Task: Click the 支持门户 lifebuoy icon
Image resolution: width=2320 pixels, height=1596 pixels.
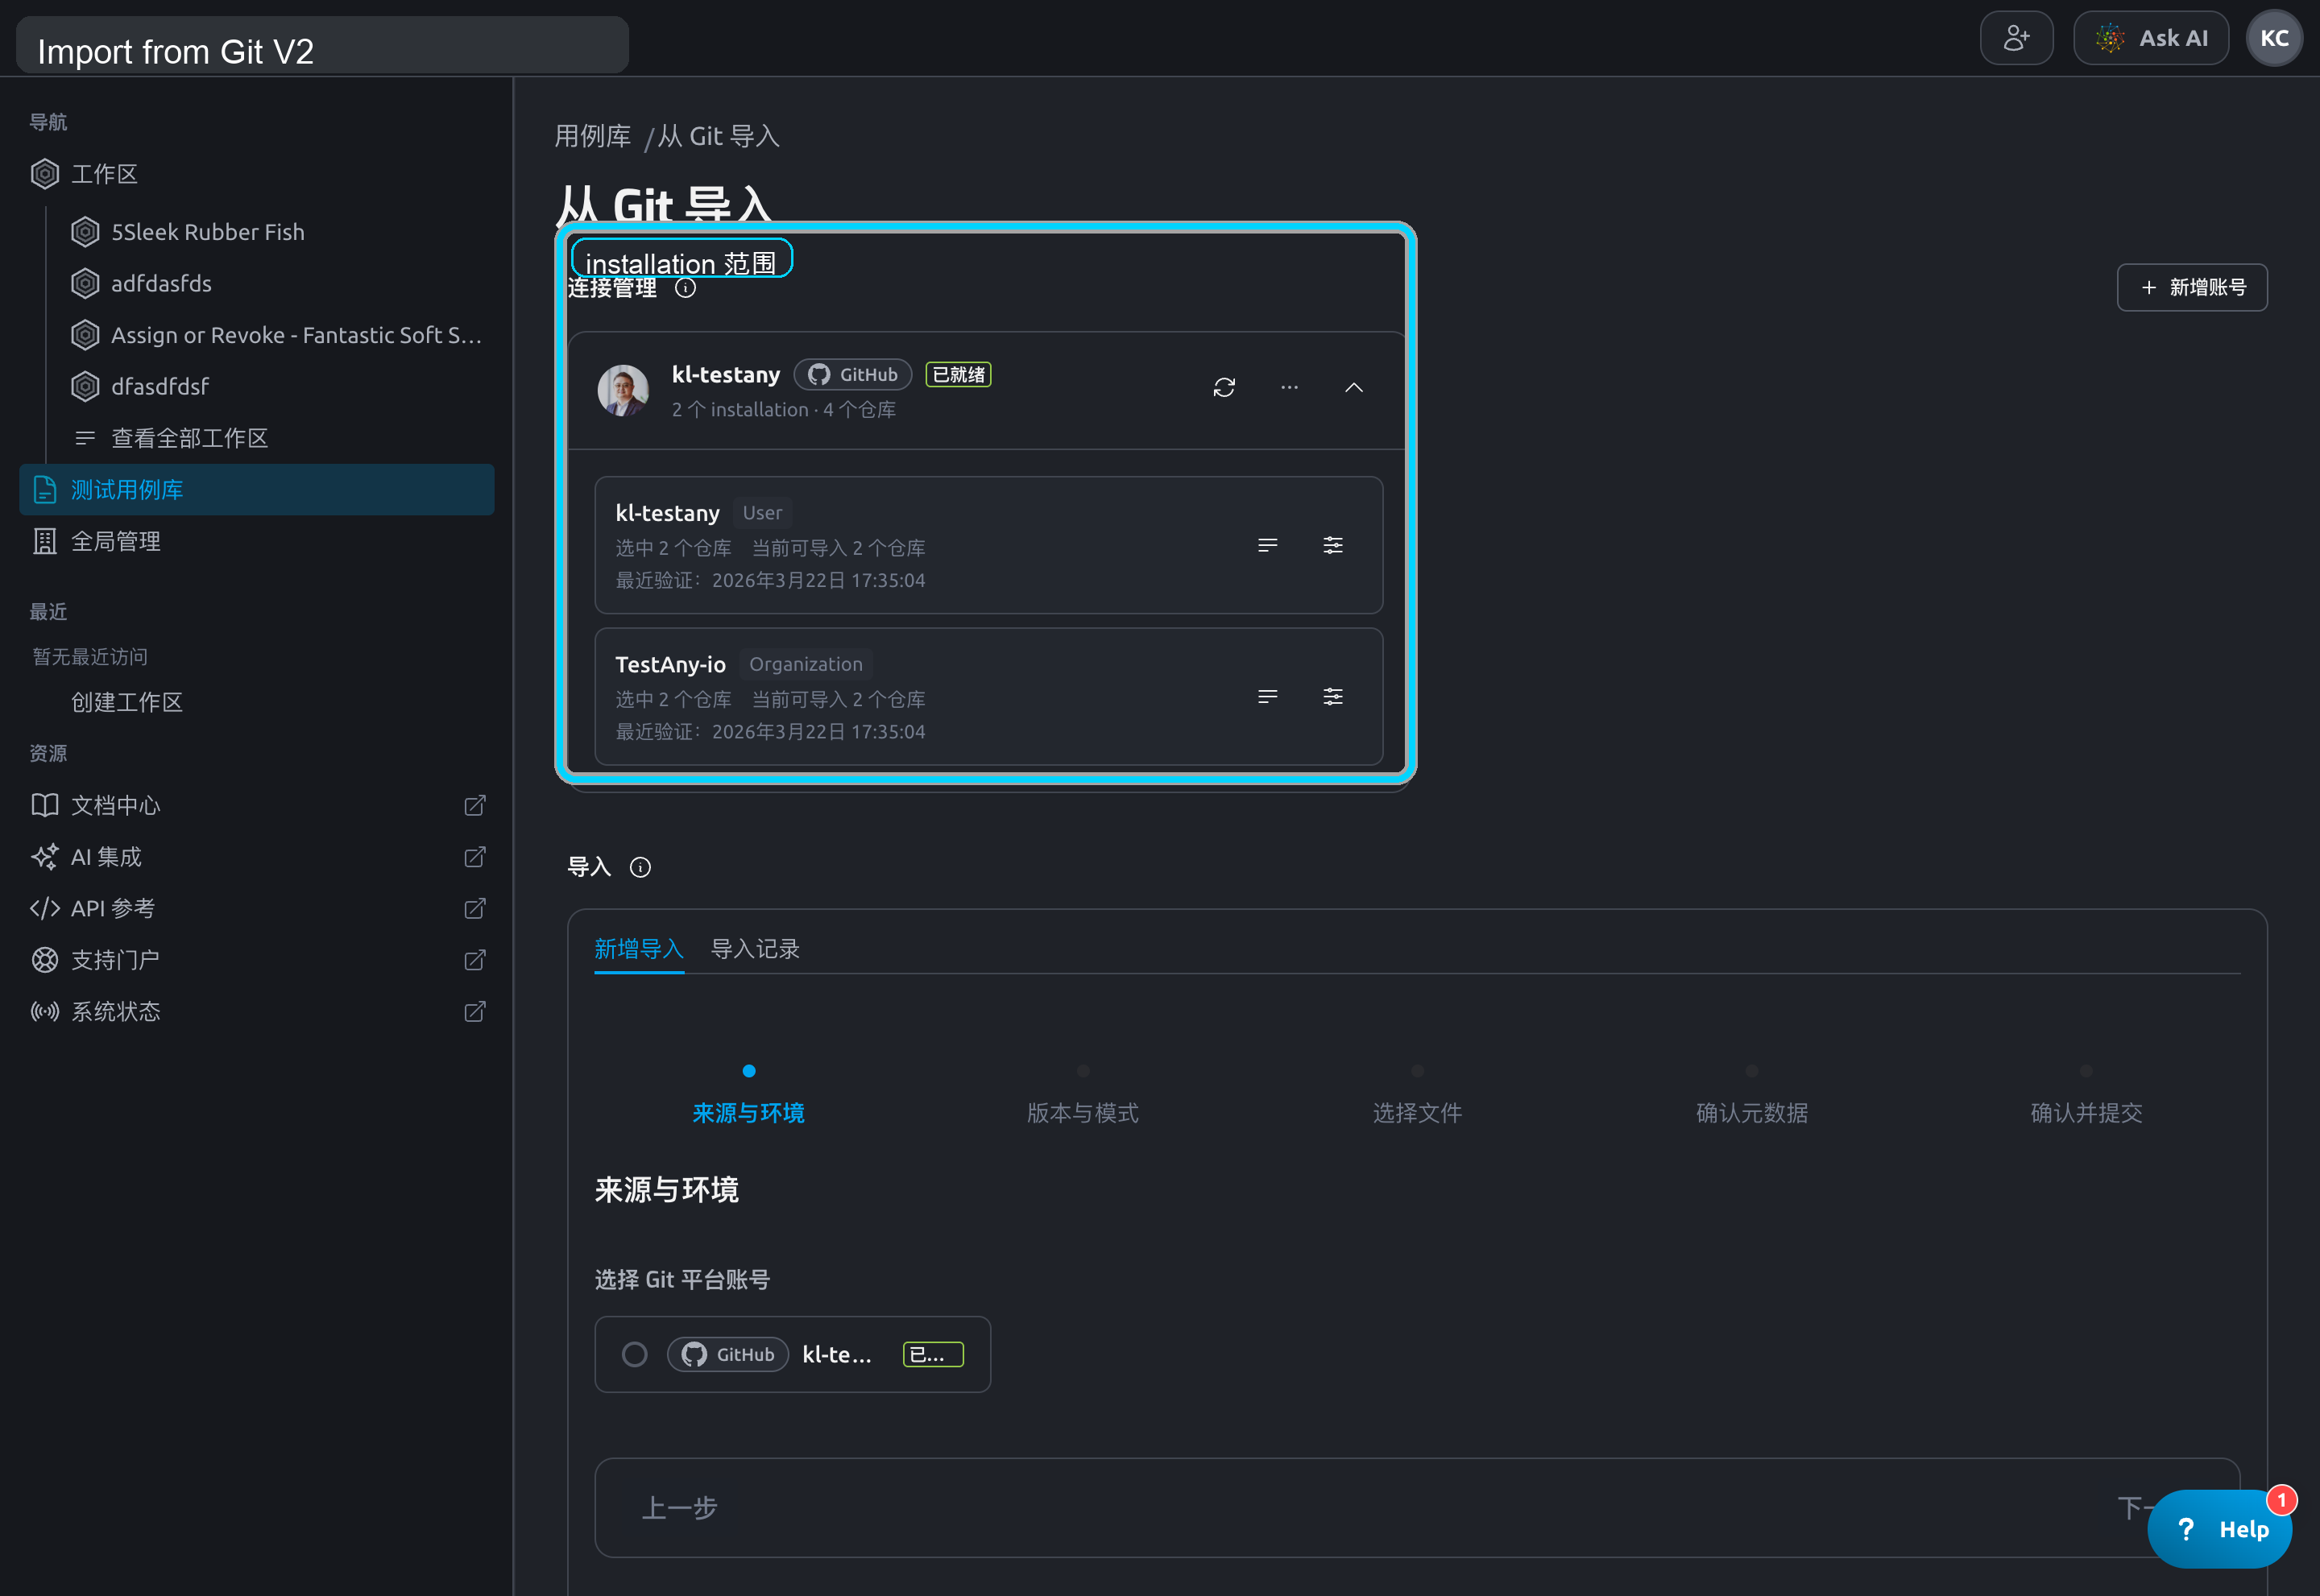Action: point(45,960)
